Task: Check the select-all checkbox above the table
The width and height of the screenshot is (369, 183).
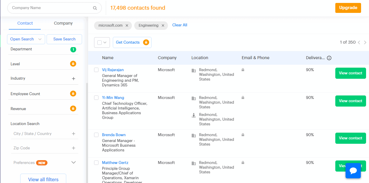Action: [99, 42]
